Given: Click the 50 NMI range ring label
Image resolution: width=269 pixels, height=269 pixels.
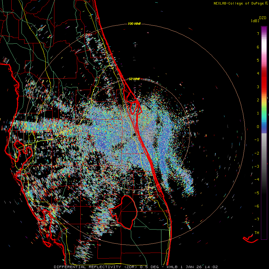Looking at the screenshot, I should [134, 79].
